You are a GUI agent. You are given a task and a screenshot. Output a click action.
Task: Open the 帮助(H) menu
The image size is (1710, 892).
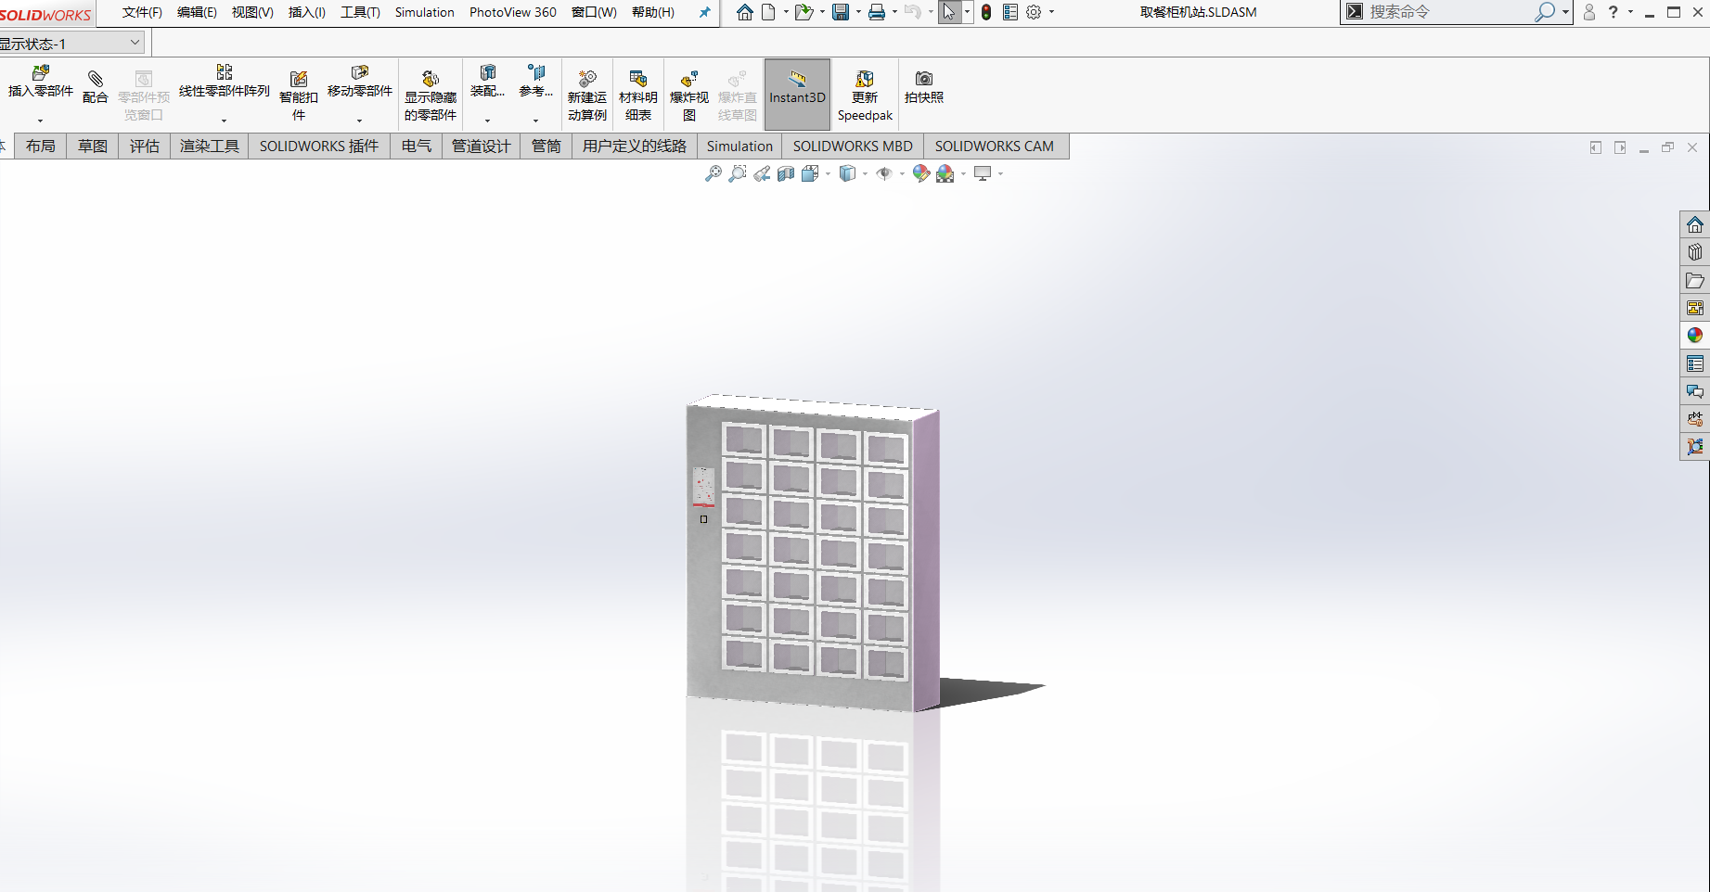[653, 12]
